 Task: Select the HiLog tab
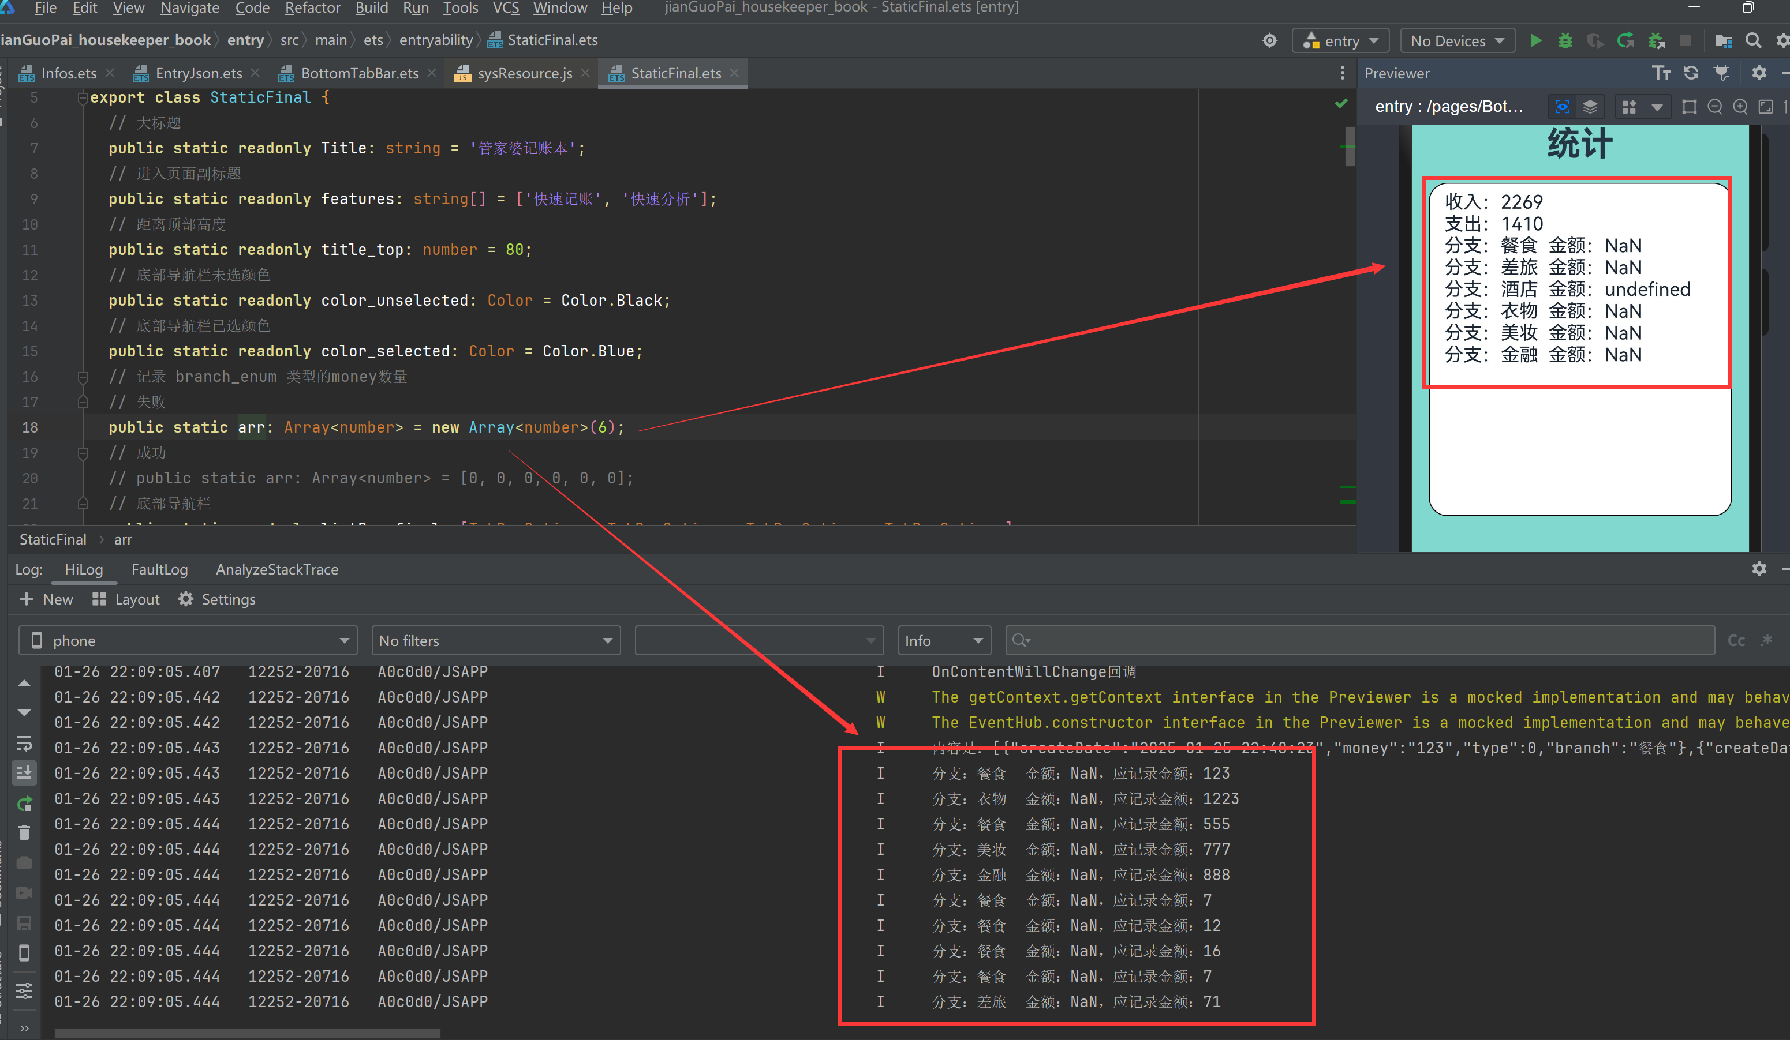[x=83, y=569]
